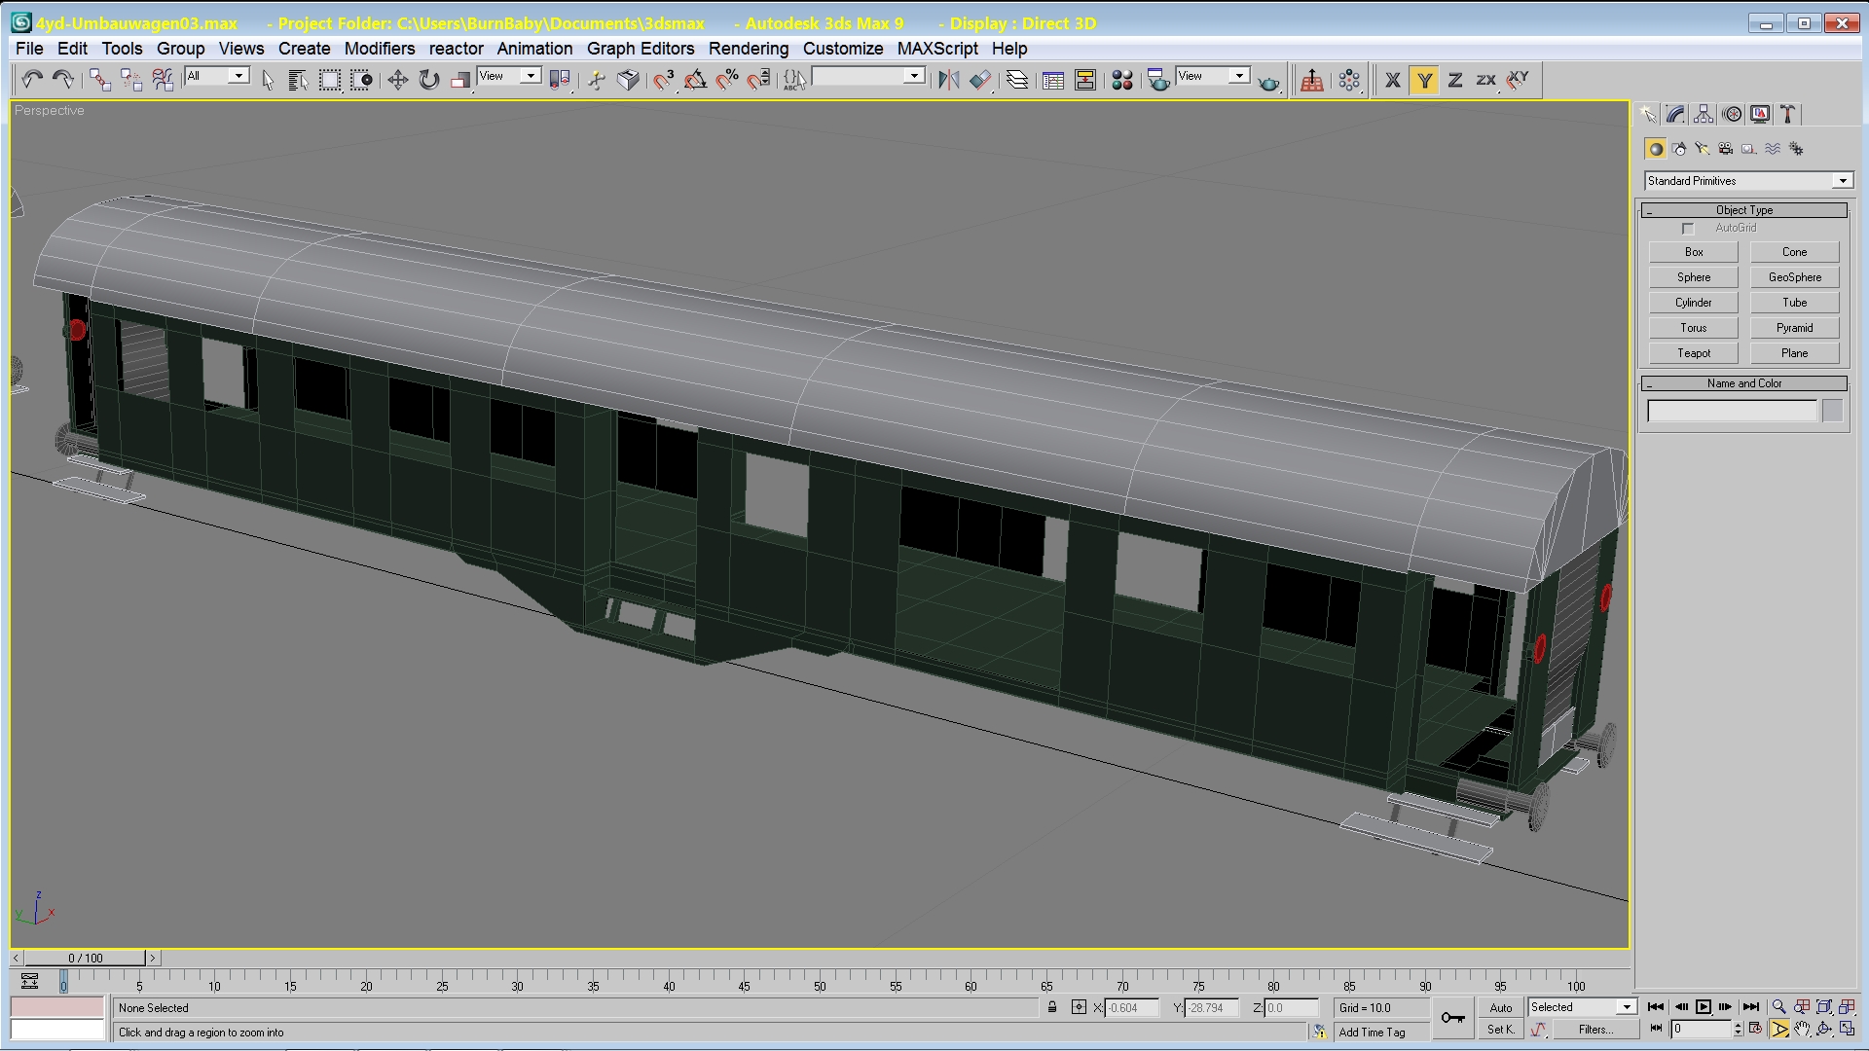This screenshot has width=1869, height=1051.
Task: Restrict transform to Z axis
Action: point(1455,80)
